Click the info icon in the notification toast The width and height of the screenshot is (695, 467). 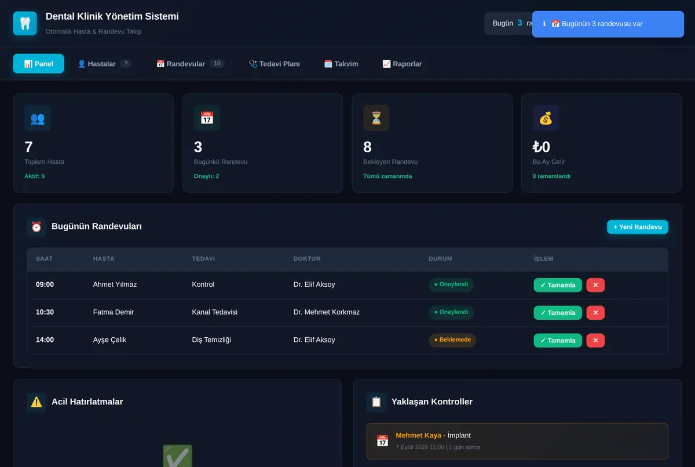click(x=544, y=24)
